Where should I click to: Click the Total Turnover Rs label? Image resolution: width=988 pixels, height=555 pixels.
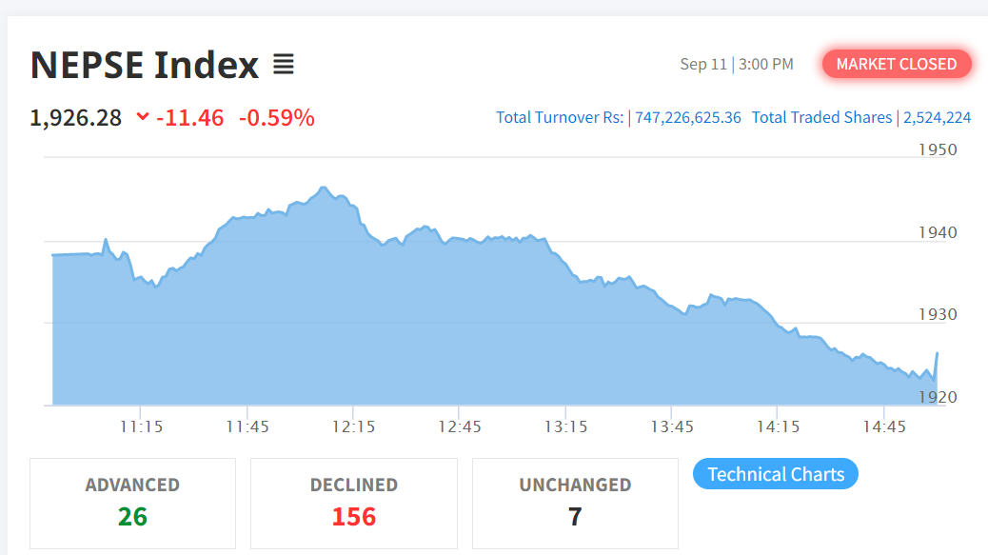[x=560, y=117]
